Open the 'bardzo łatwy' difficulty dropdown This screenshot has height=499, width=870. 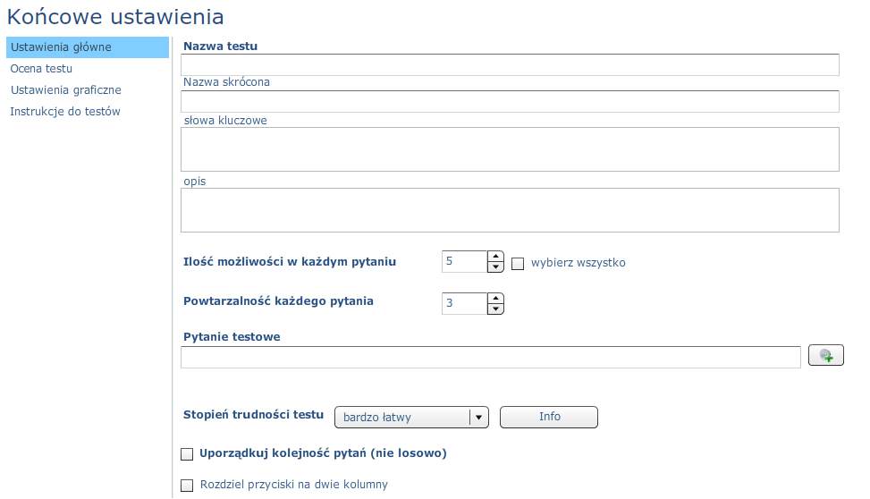pyautogui.click(x=411, y=418)
